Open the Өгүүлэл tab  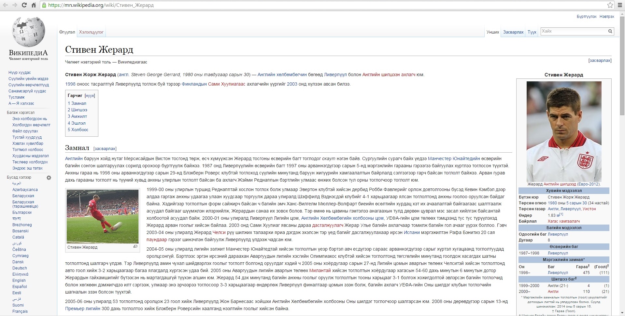(x=67, y=32)
